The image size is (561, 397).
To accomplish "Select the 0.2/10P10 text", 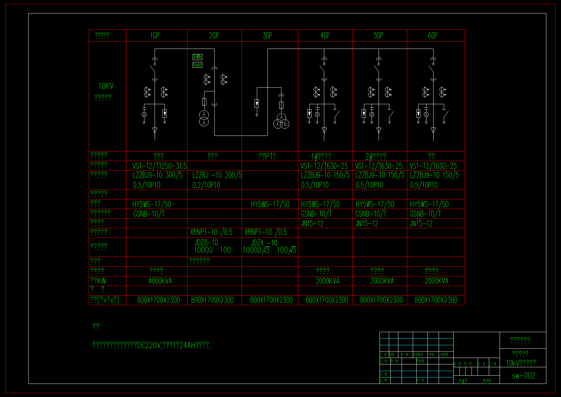I will coord(206,185).
